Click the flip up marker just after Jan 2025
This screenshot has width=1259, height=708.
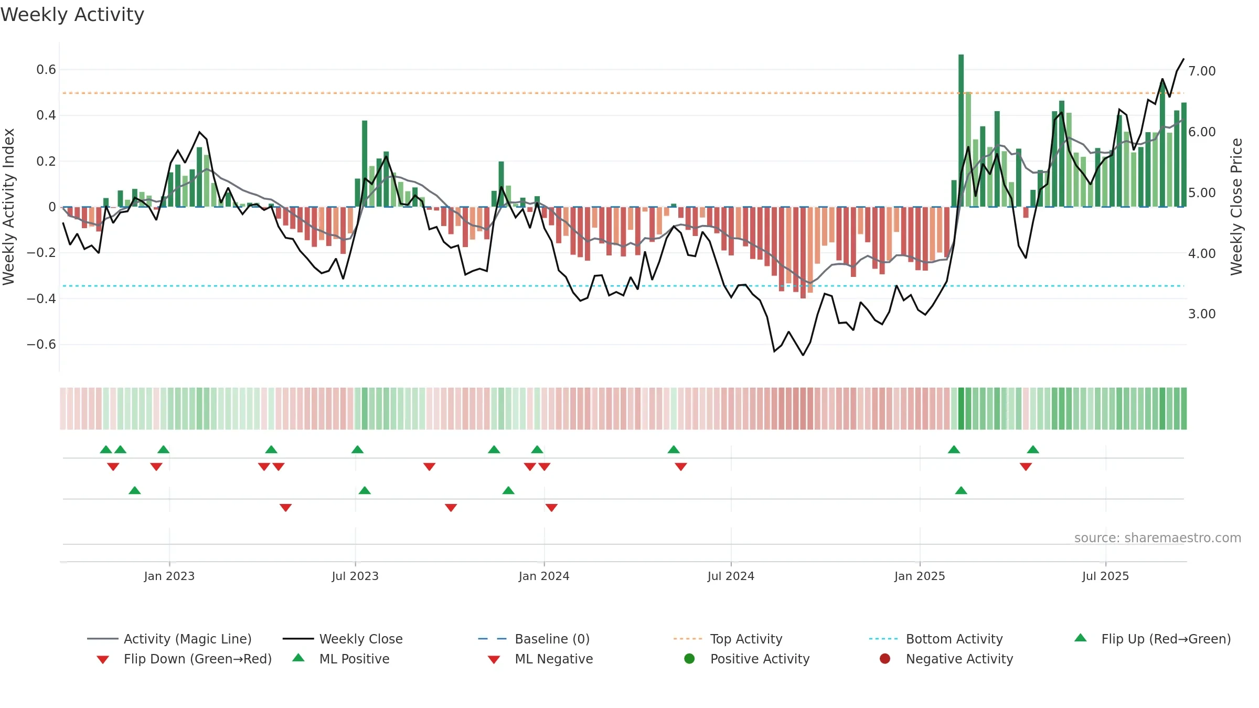click(x=954, y=449)
